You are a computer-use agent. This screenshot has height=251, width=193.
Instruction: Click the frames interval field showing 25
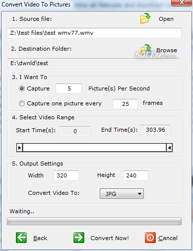(x=125, y=104)
